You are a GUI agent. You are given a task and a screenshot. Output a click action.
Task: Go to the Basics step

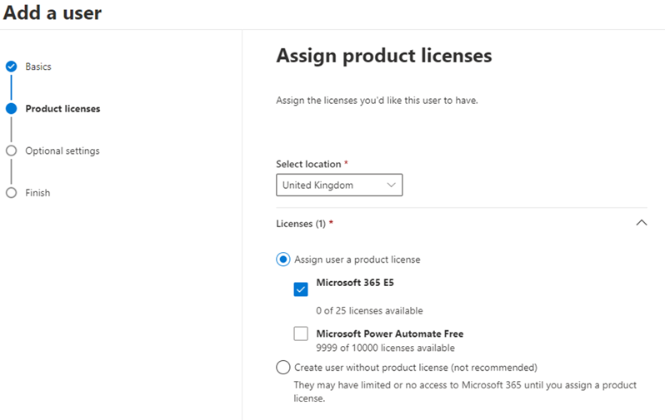click(x=38, y=67)
